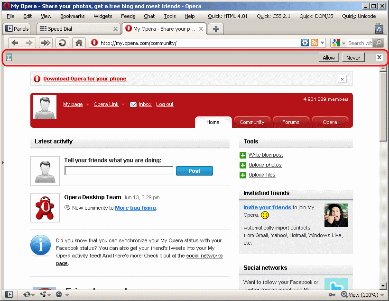Viewport: 389px width, 301px height.
Task: Expand the search engine selector dropdown
Action: pos(343,43)
